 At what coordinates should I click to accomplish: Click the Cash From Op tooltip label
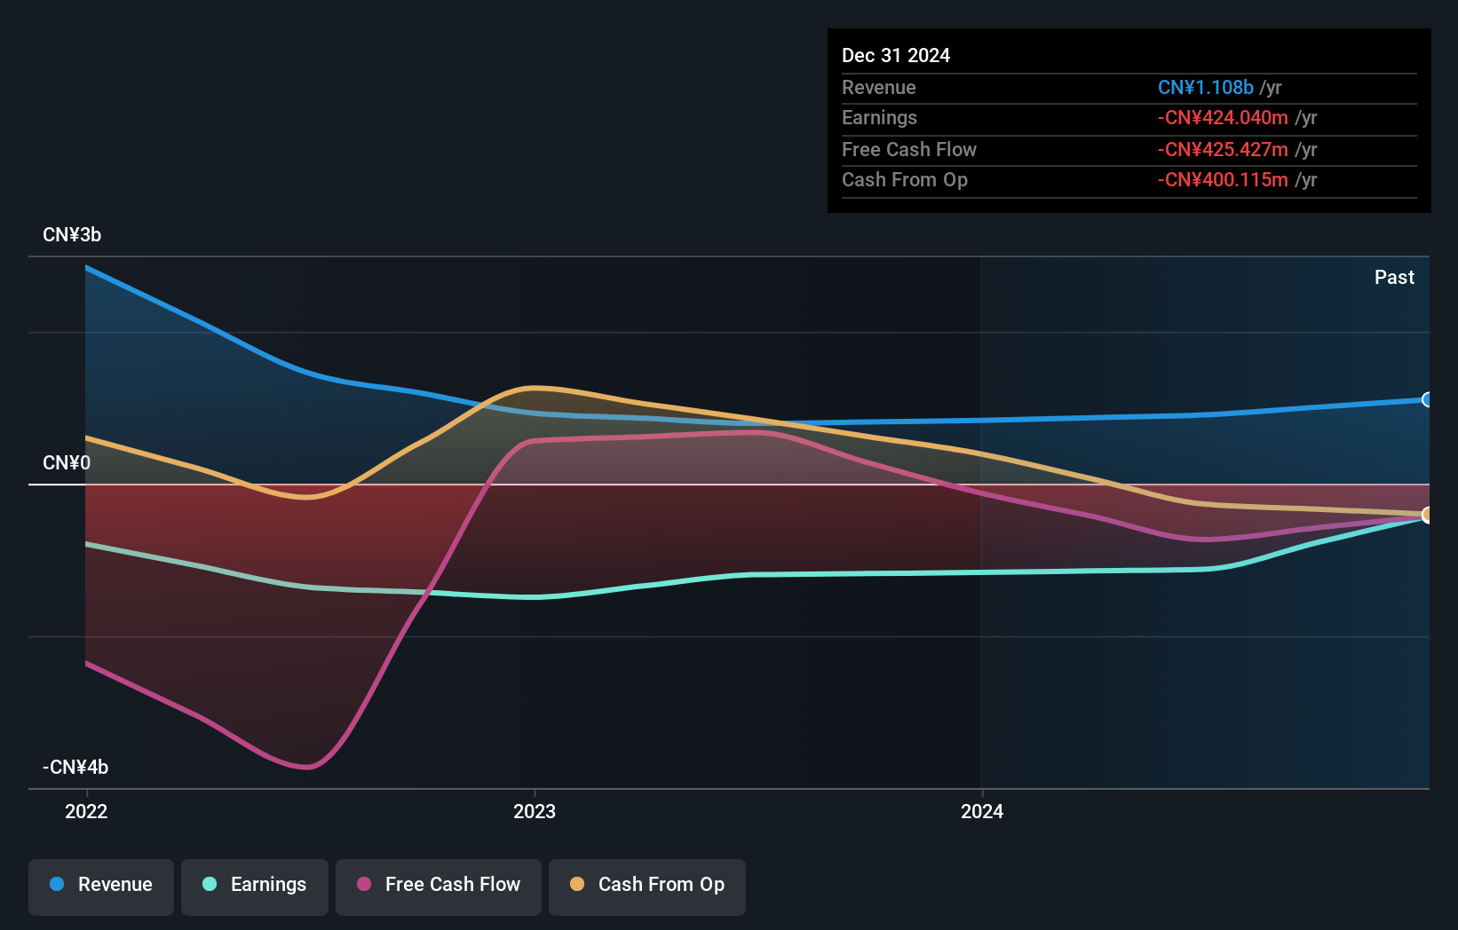(905, 179)
